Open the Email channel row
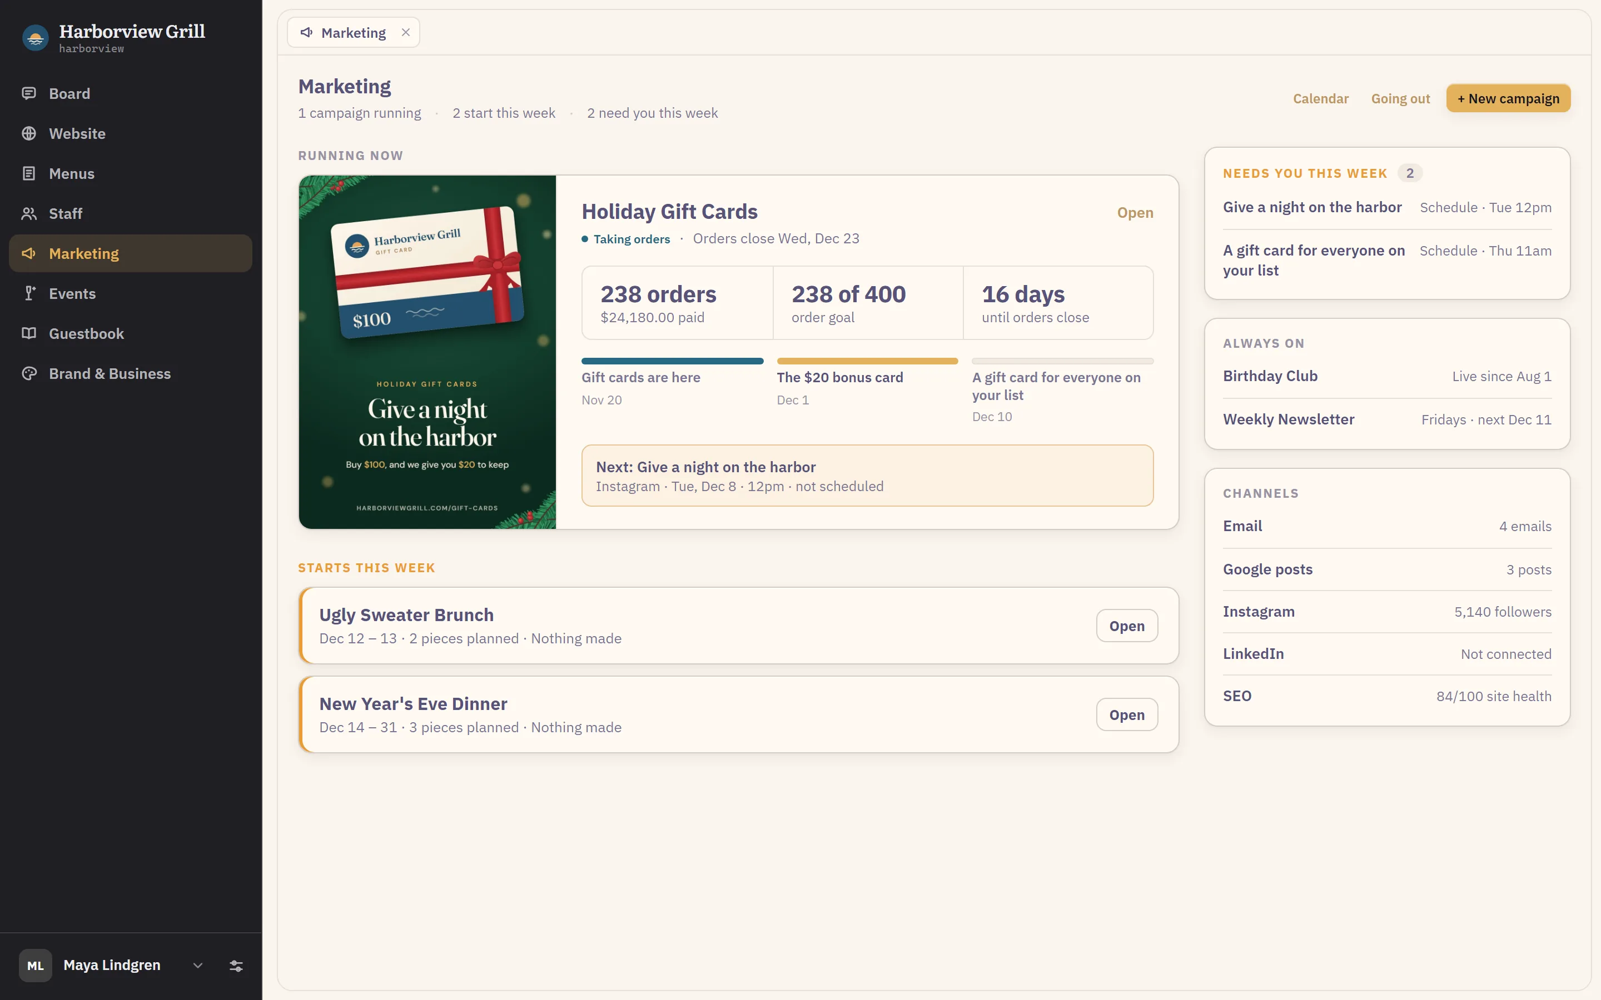This screenshot has height=1000, width=1601. click(x=1386, y=527)
